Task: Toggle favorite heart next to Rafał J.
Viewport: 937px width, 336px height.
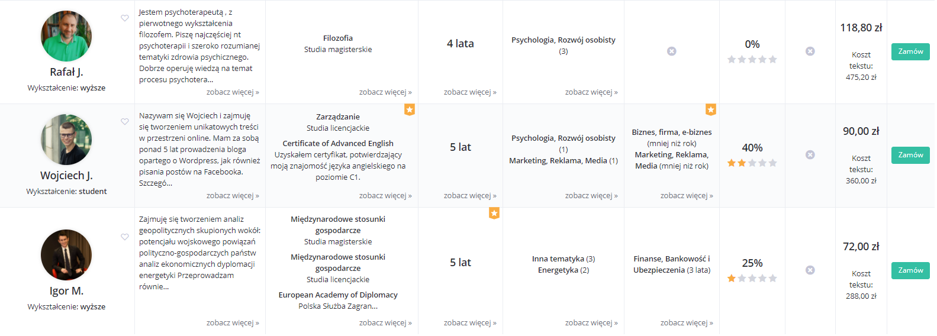Action: (125, 18)
